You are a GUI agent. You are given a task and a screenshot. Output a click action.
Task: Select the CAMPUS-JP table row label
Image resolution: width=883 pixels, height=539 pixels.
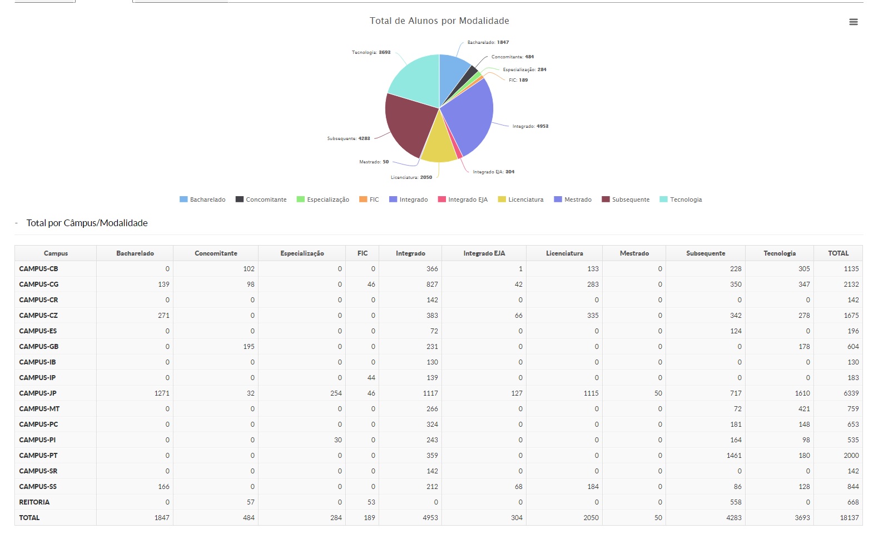(x=38, y=393)
